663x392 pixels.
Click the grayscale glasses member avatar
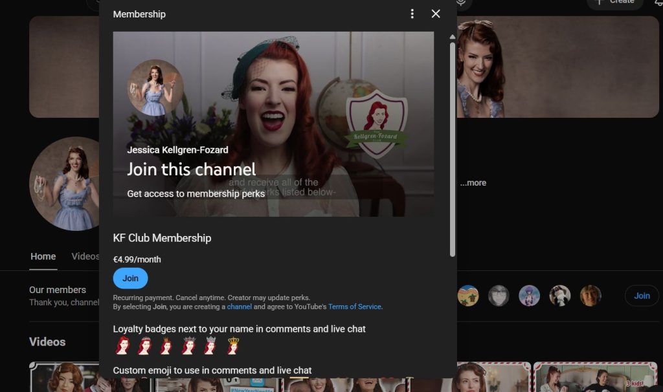click(499, 296)
